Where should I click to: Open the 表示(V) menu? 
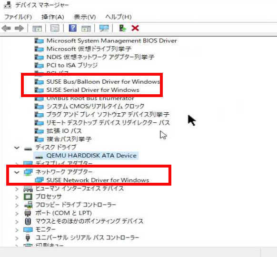(85, 17)
